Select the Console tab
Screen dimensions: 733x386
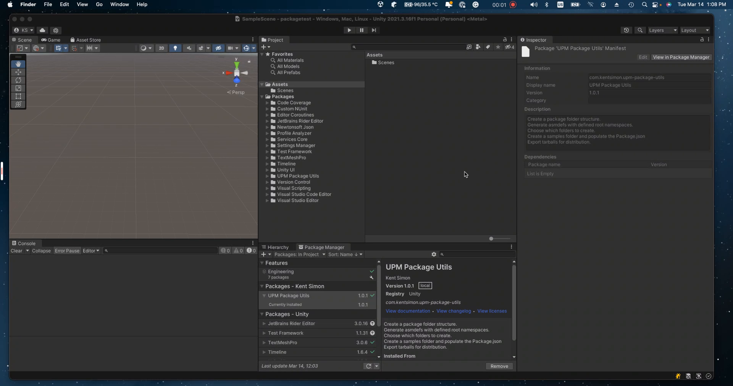[x=24, y=243]
